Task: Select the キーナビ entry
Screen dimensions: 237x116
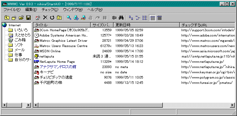Action: click(x=46, y=72)
